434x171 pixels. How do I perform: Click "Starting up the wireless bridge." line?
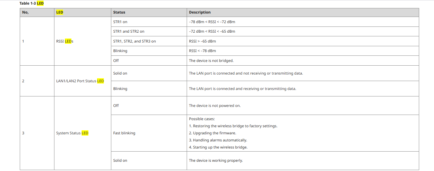tap(220, 147)
